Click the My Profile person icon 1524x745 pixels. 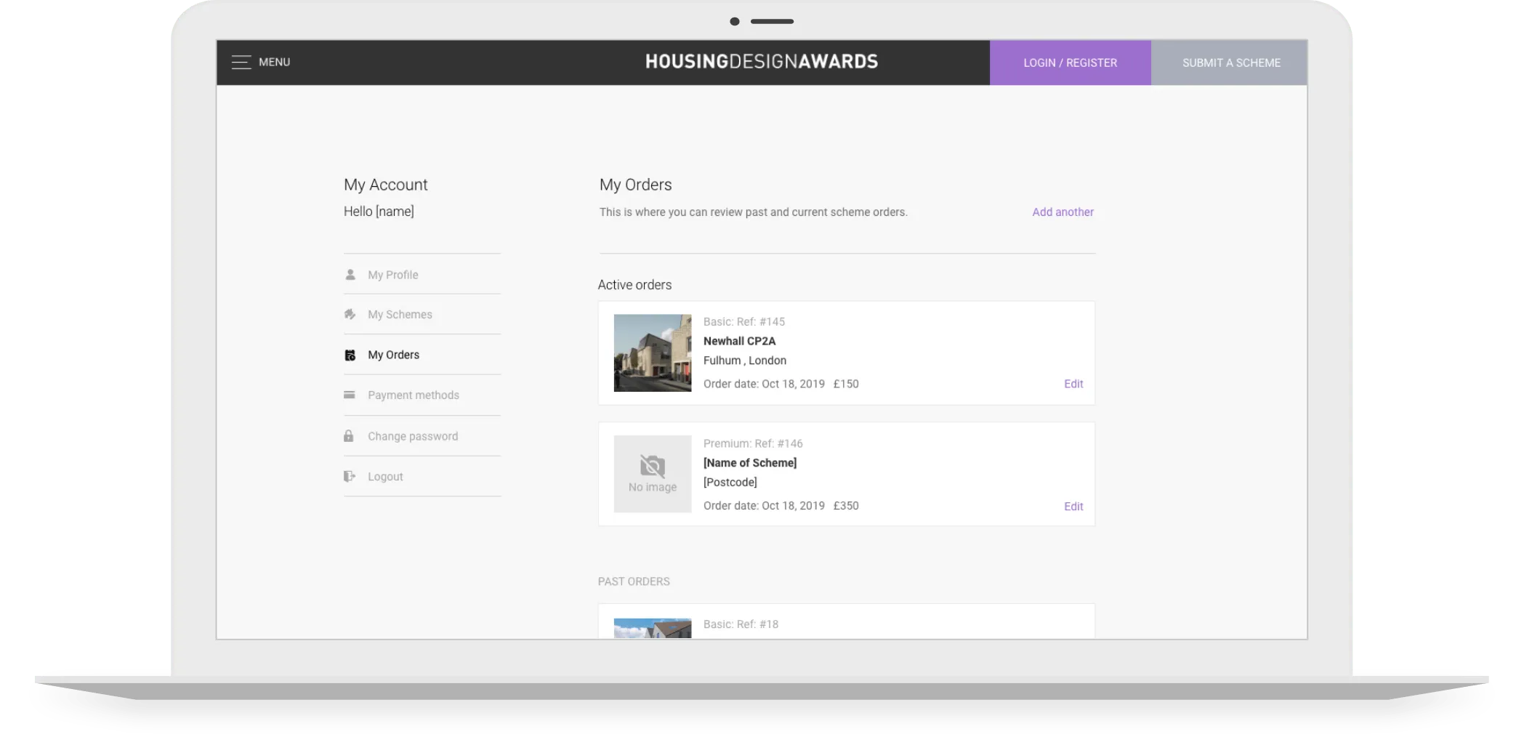(x=350, y=275)
